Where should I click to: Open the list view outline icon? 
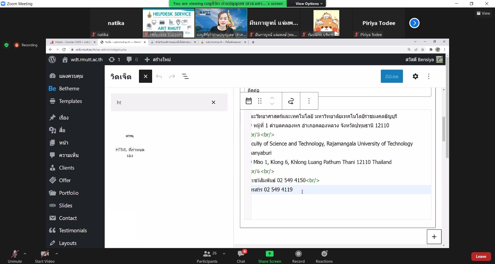pos(185,76)
